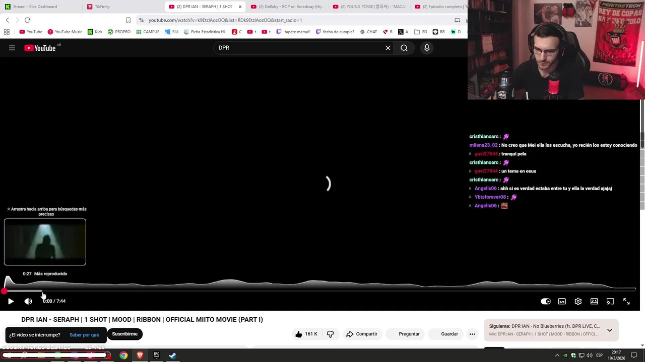
Task: Click the red playhead scrubber dot
Action: click(4, 291)
